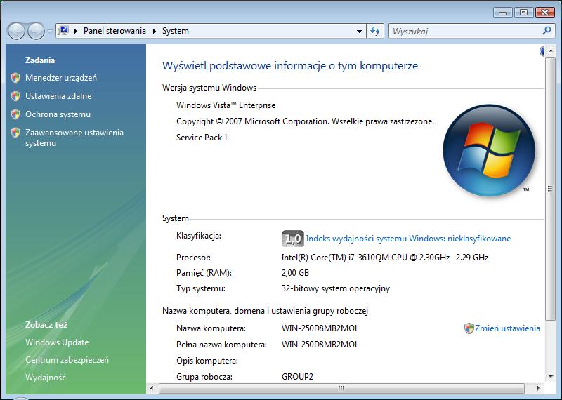Image resolution: width=562 pixels, height=400 pixels.
Task: Click the blue Help icon at top right
Action: (542, 51)
